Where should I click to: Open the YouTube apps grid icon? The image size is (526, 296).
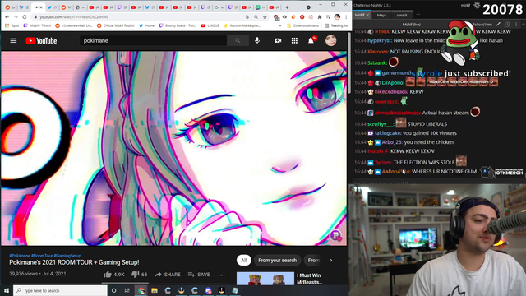[294, 40]
